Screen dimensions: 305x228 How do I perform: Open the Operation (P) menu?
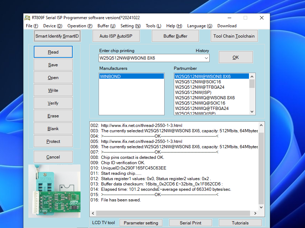point(80,26)
